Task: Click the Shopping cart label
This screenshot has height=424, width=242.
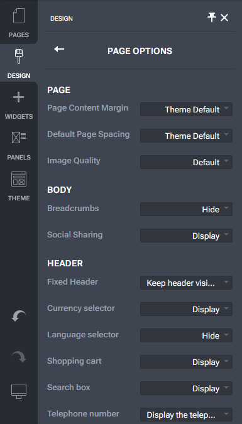Action: coord(74,361)
